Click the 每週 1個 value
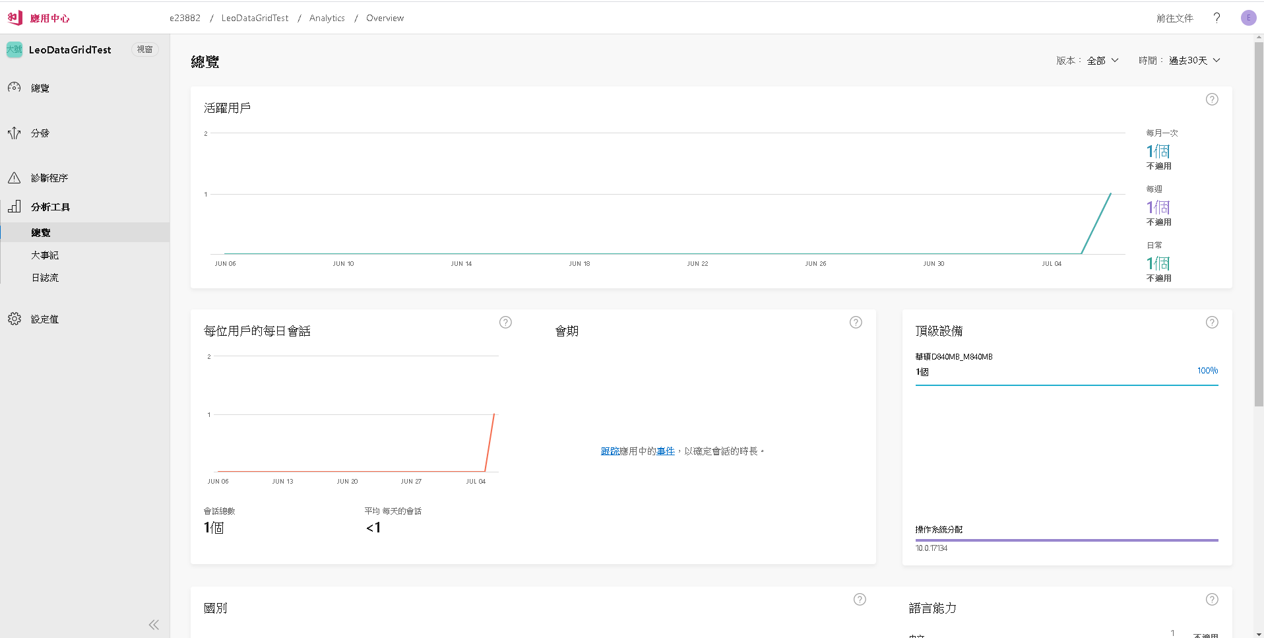The image size is (1264, 638). [x=1158, y=207]
